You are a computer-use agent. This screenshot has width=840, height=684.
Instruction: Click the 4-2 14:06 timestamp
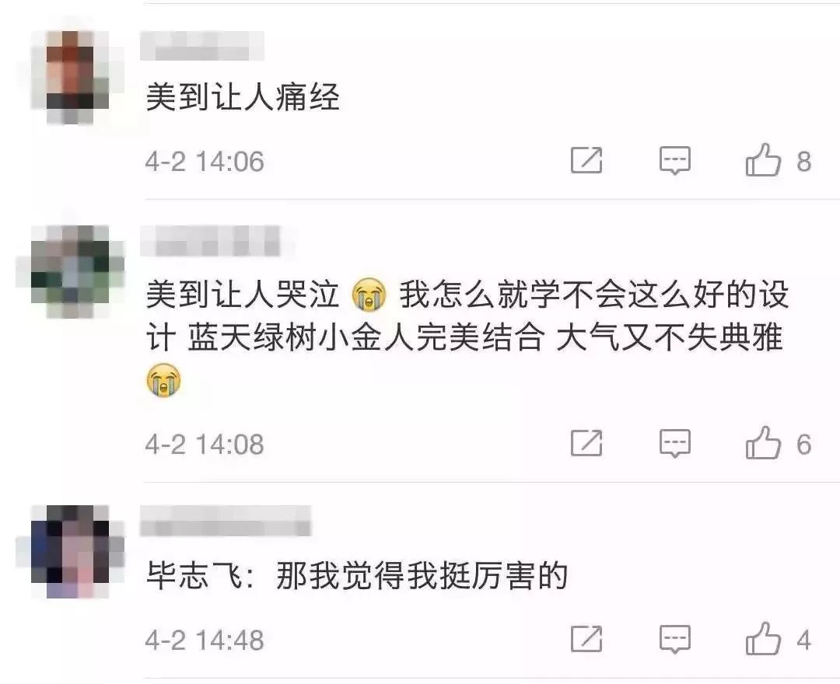(x=205, y=162)
